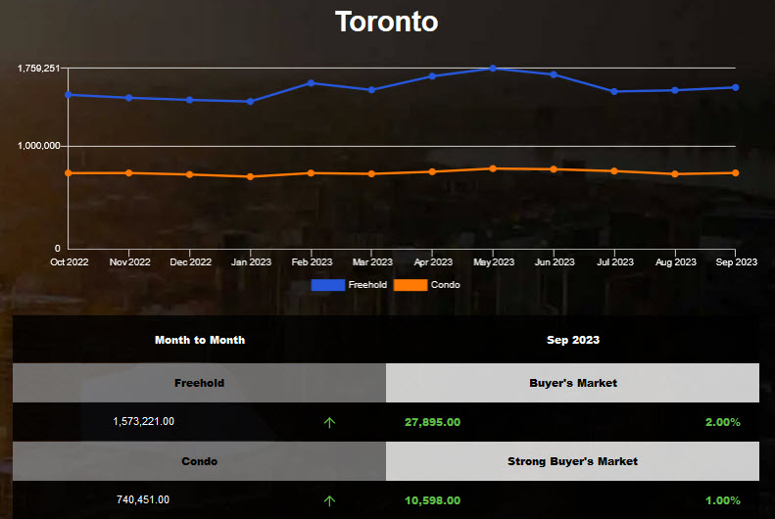The image size is (775, 519).
Task: Click the Feb 2023 Freehold data point
Action: [x=312, y=82]
